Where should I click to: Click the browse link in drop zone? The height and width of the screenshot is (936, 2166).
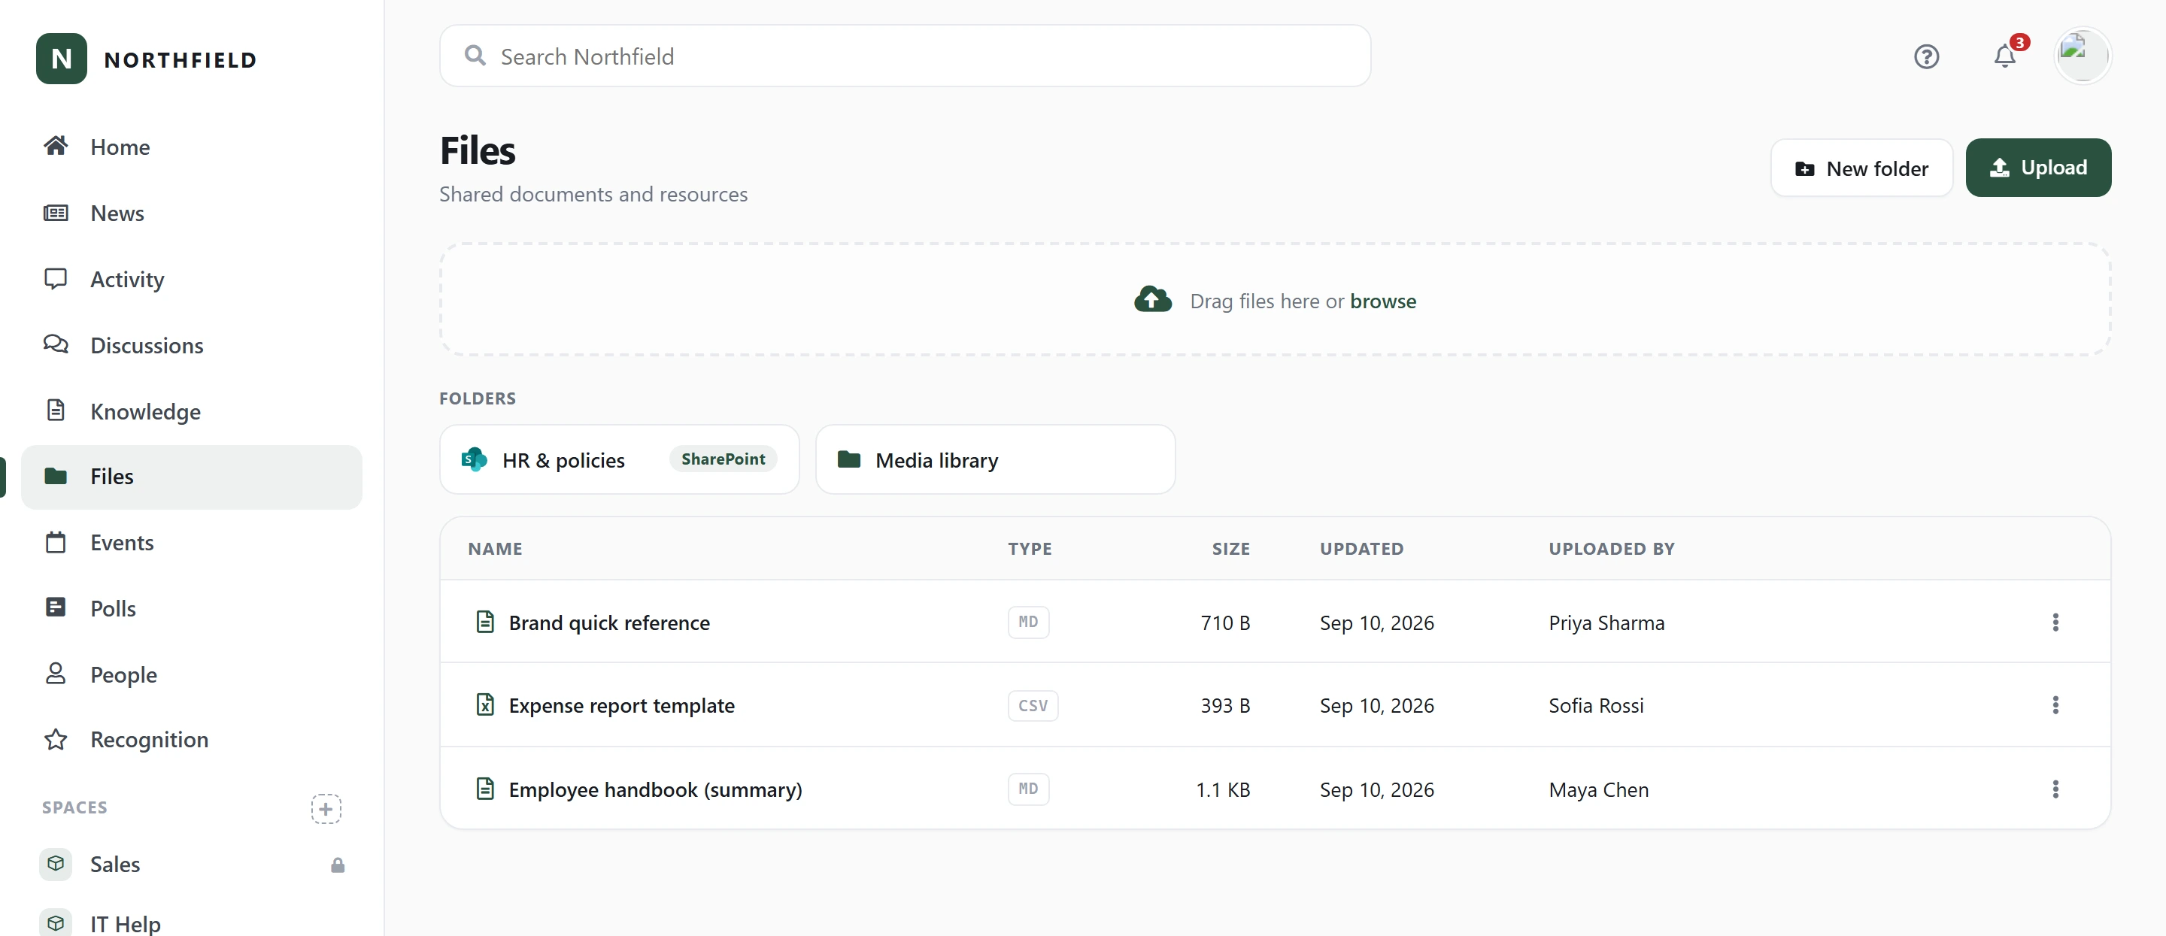(x=1382, y=301)
